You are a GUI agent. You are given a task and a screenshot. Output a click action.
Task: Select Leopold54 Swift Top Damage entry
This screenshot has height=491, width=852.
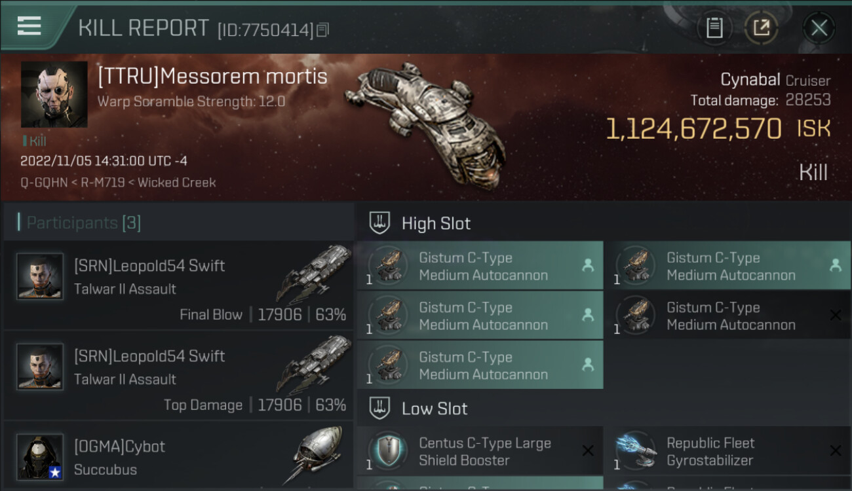pos(178,374)
